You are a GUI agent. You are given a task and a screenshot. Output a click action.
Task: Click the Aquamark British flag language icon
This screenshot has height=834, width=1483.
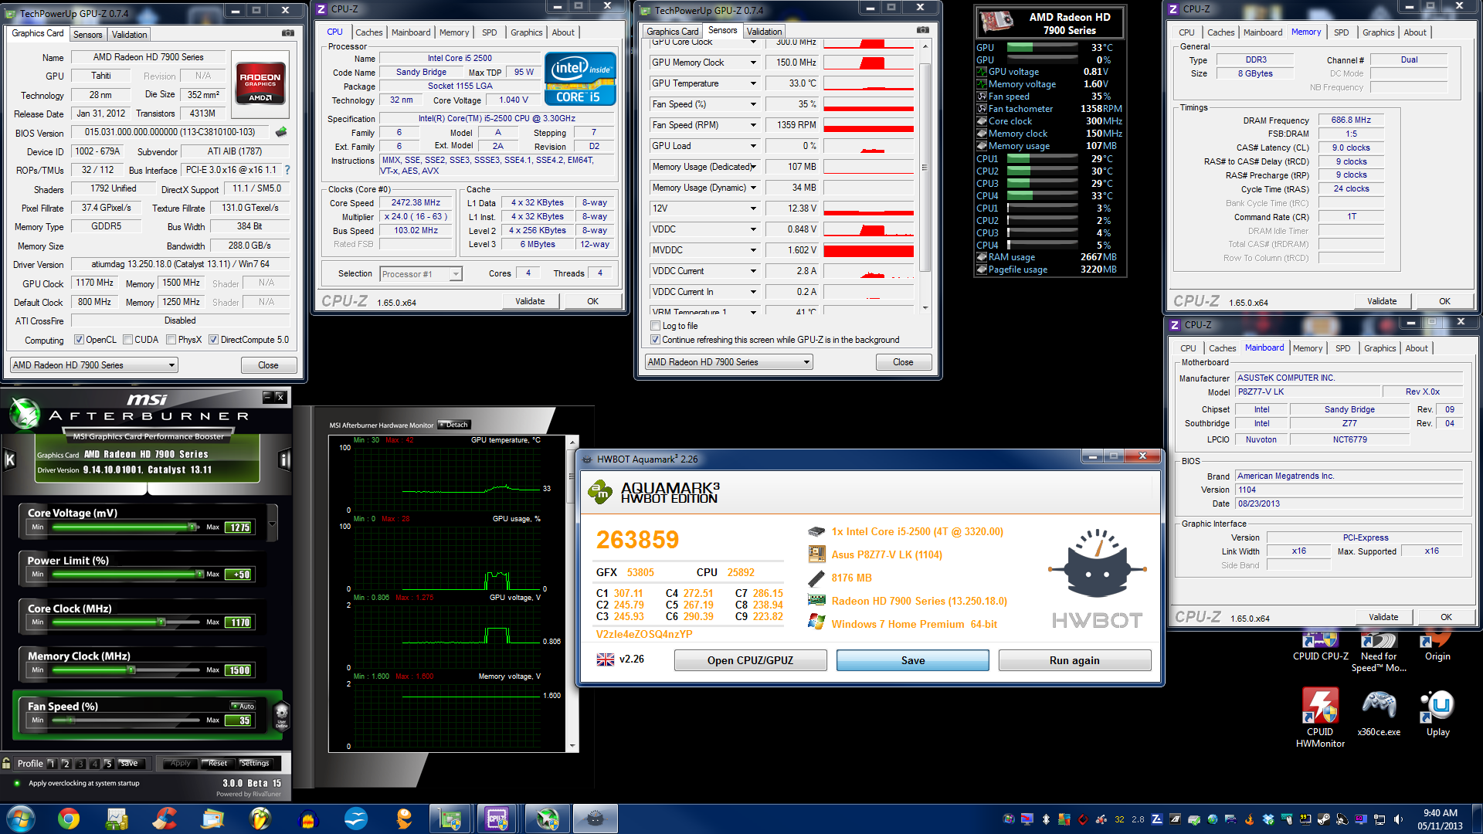pyautogui.click(x=606, y=659)
